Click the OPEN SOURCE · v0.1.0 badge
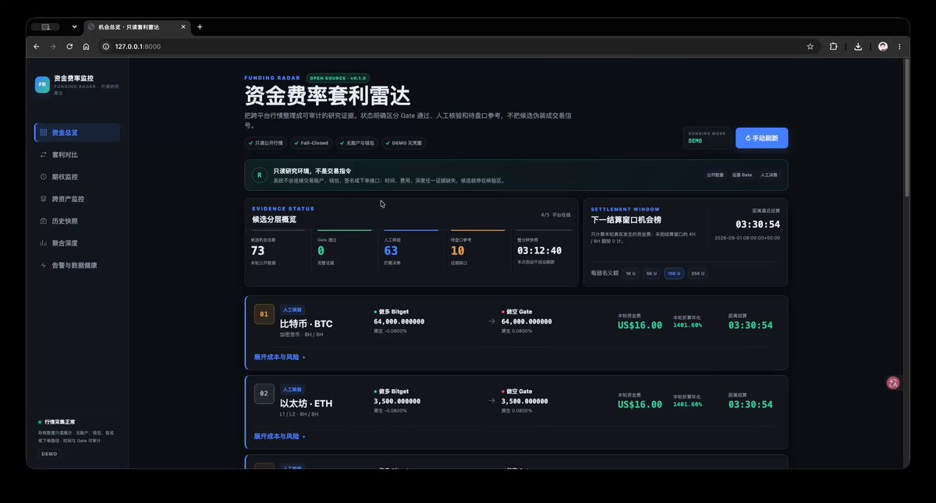 tap(339, 78)
